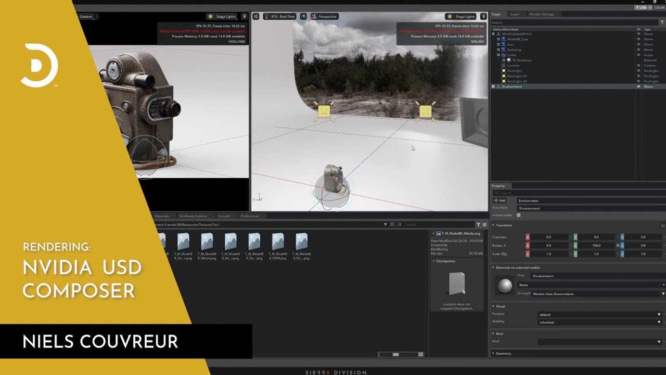Adjust the thumbnail size slider in content browser
666x375 pixels.
pos(396,354)
